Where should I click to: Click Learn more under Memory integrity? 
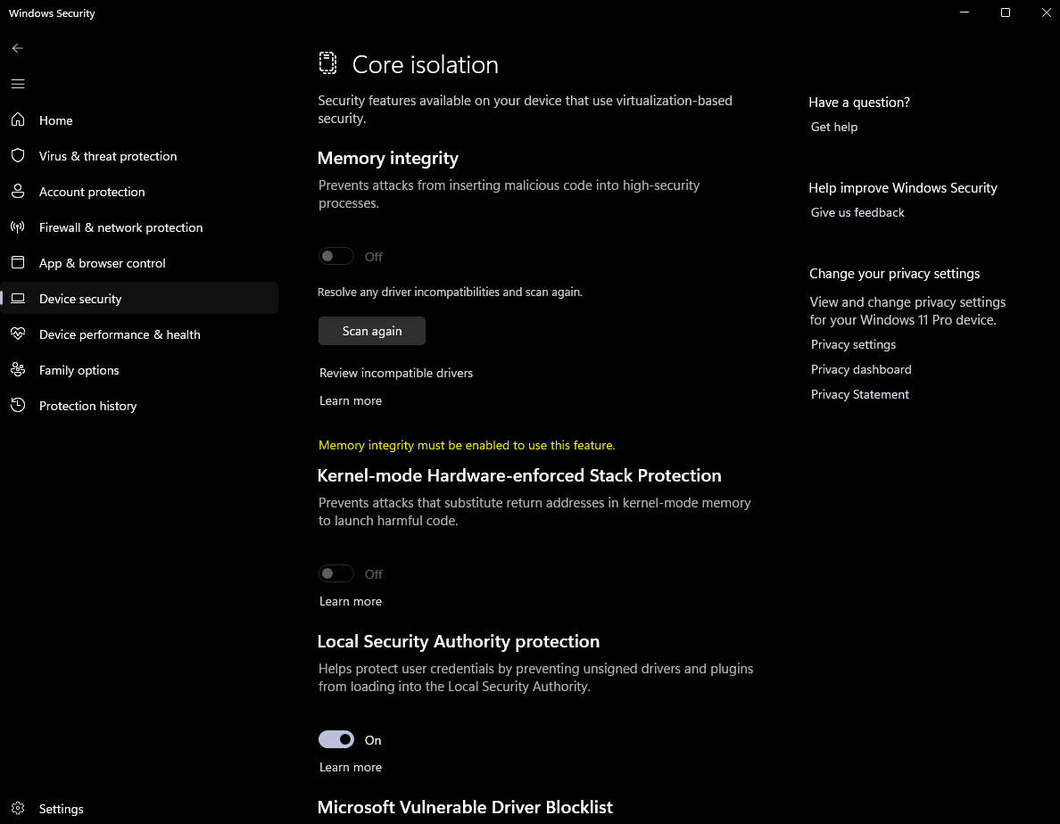[350, 400]
